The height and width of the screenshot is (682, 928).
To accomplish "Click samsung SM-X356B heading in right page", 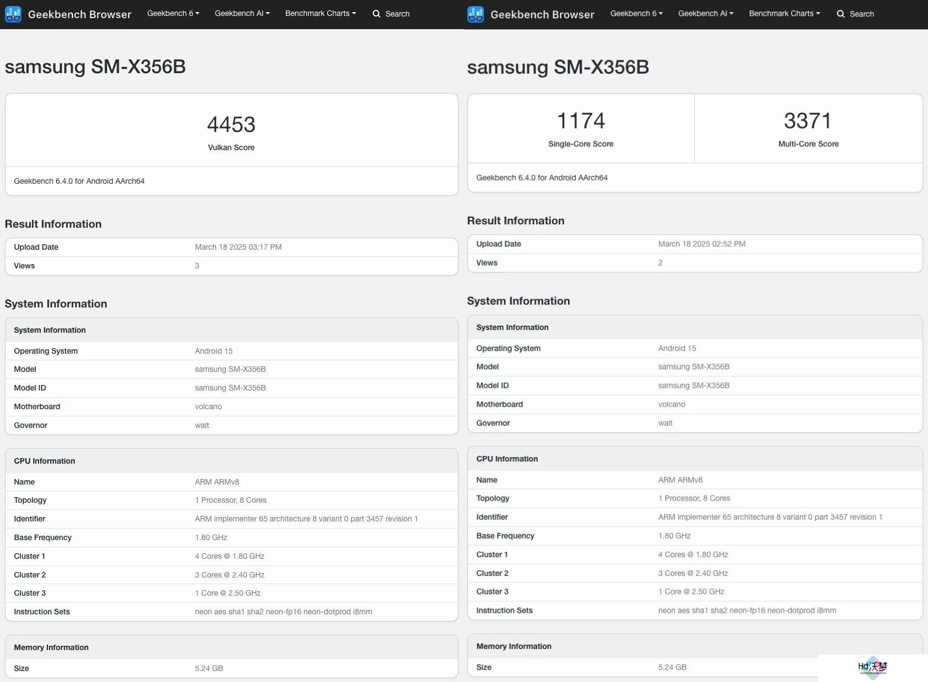I will point(558,67).
